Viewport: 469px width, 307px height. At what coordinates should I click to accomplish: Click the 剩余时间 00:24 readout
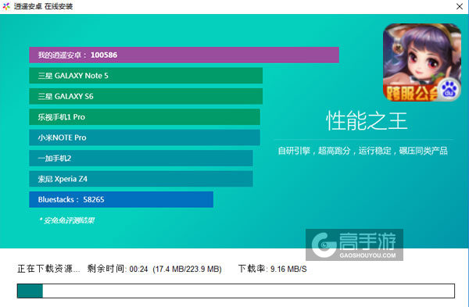[117, 269]
